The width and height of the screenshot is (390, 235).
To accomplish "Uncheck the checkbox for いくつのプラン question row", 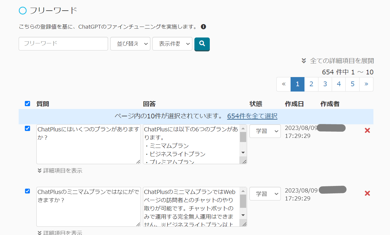I will click(28, 128).
